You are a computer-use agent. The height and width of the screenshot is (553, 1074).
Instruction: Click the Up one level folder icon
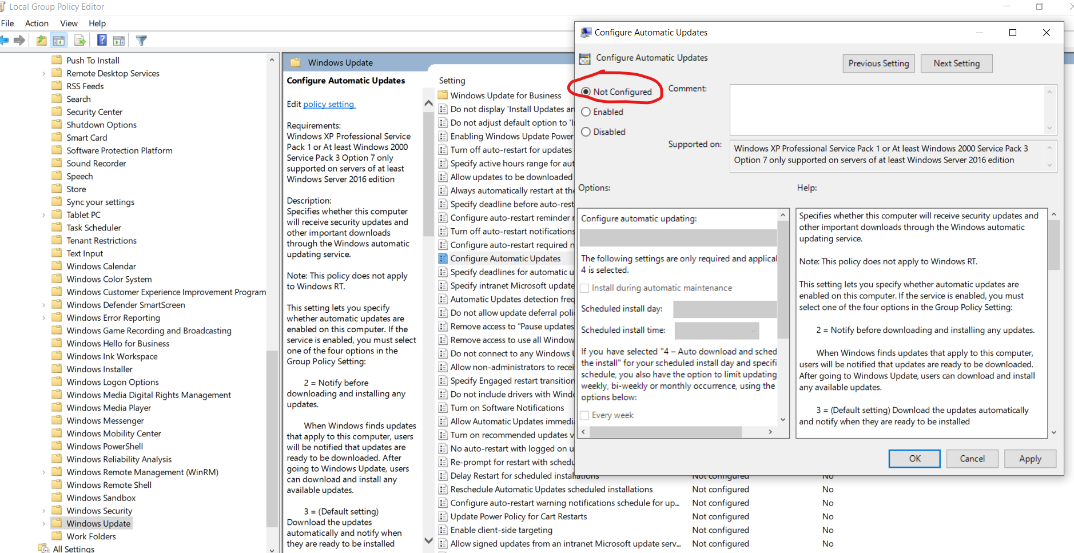[x=41, y=40]
